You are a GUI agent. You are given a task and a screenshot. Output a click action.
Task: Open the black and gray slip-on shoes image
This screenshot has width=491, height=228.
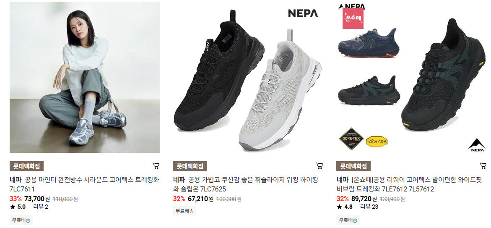(248, 77)
